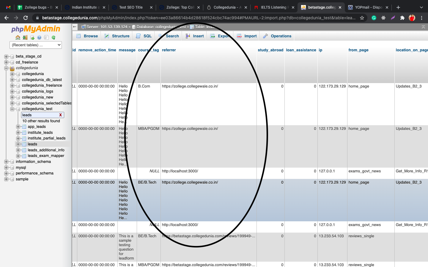Expand the cd_freelance database
428x267 pixels.
pyautogui.click(x=6, y=62)
